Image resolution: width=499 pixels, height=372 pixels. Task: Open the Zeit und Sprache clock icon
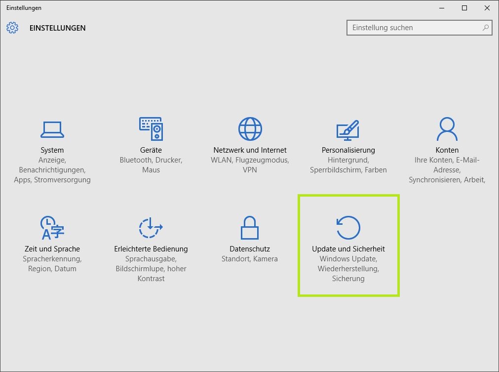click(52, 228)
